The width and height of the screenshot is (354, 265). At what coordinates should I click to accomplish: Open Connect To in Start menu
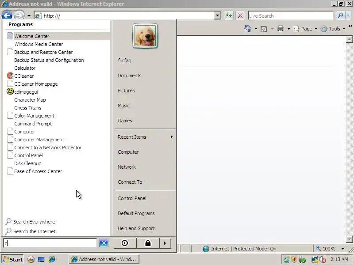[130, 182]
